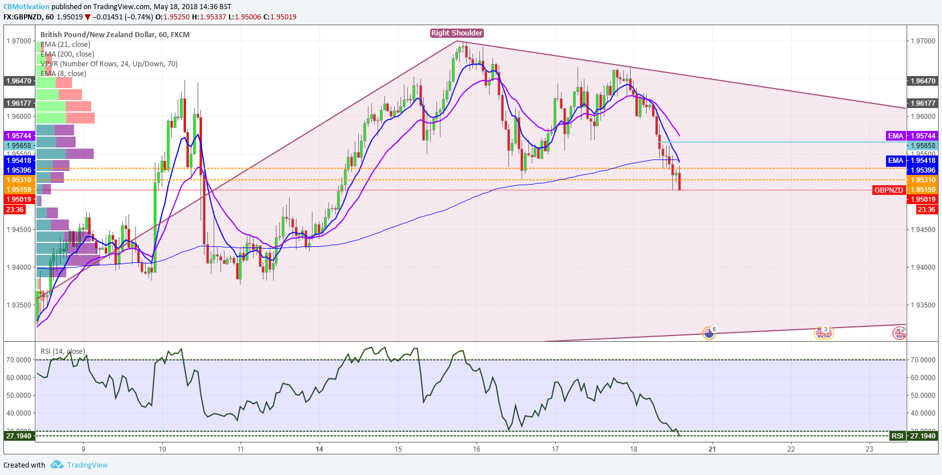This screenshot has width=942, height=475.
Task: Select the orange 1.95310 value on right axis
Action: [x=923, y=180]
